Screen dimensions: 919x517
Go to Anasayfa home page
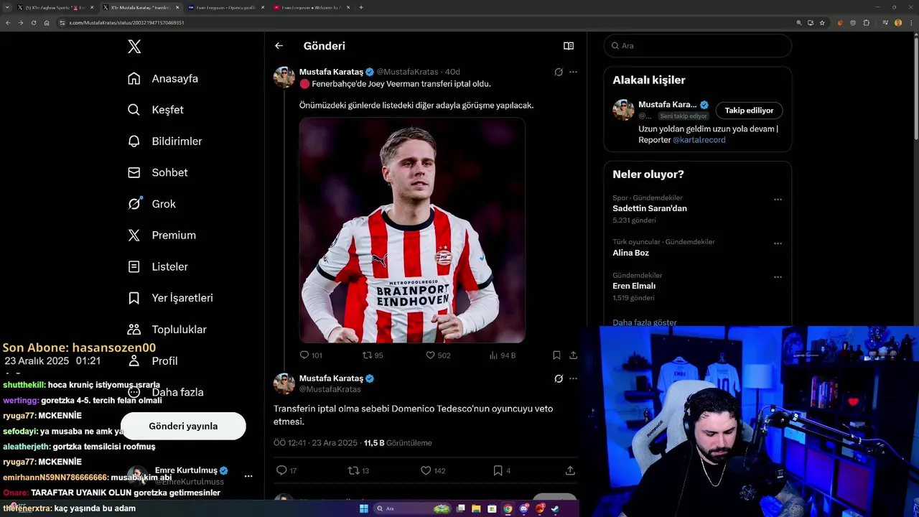coord(163,78)
